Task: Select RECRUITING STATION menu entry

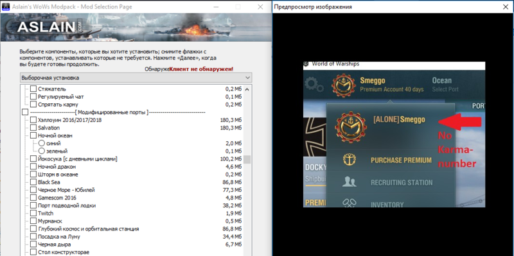Action: click(x=402, y=183)
